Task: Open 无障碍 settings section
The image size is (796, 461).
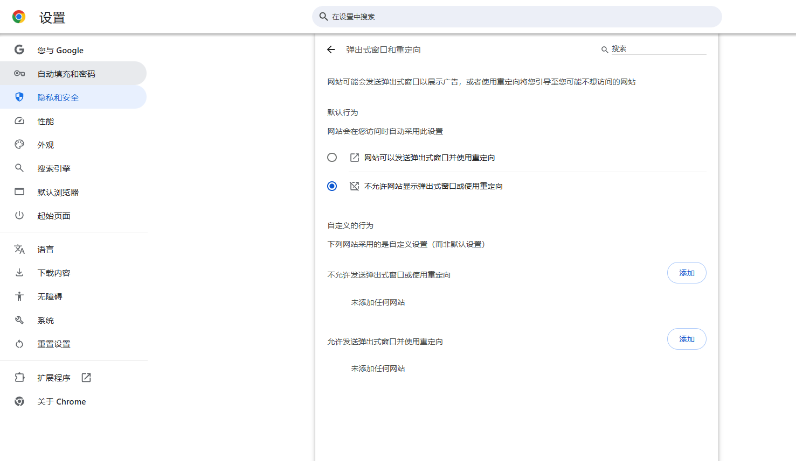Action: point(73,296)
